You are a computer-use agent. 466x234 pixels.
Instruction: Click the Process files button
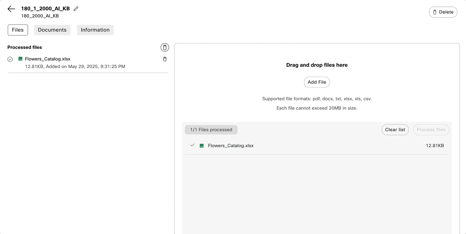(x=431, y=130)
